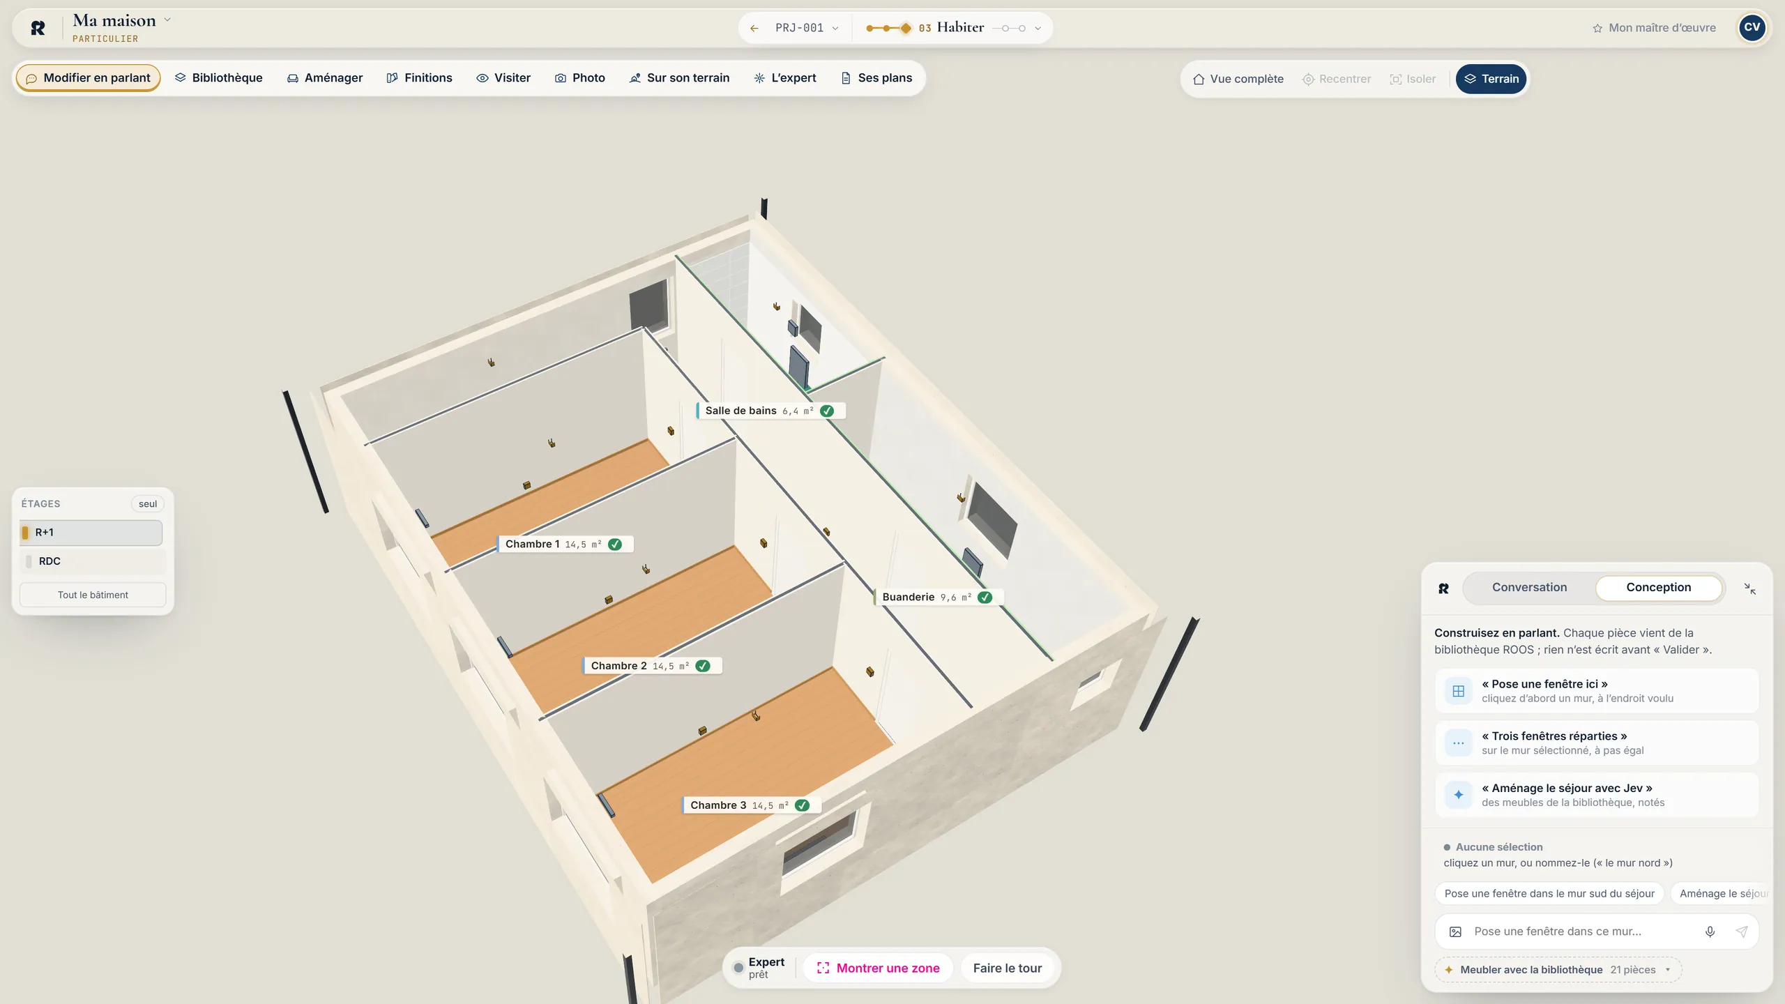1785x1004 pixels.
Task: Open Finitions in the toolbar
Action: coord(419,78)
